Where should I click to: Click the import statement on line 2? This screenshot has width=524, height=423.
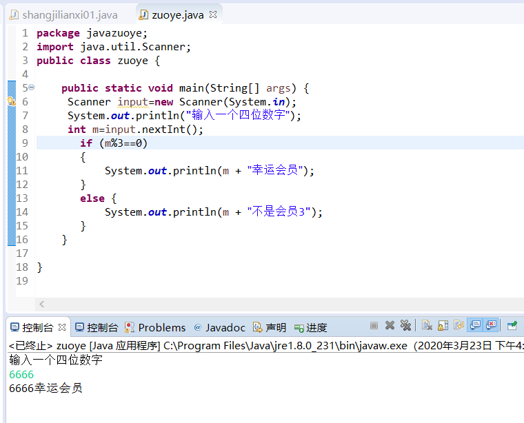114,47
